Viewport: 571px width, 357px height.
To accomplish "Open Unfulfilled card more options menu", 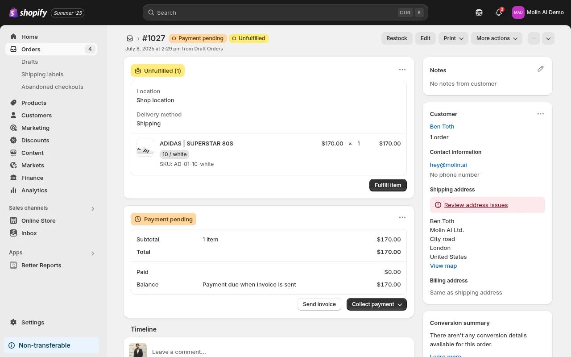I will [x=402, y=70].
